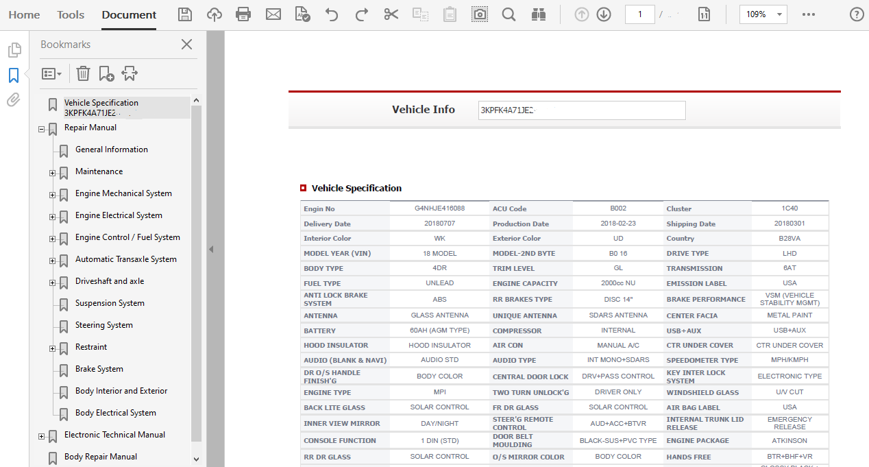This screenshot has width=869, height=467.
Task: Click the upload to cloud icon
Action: [215, 14]
